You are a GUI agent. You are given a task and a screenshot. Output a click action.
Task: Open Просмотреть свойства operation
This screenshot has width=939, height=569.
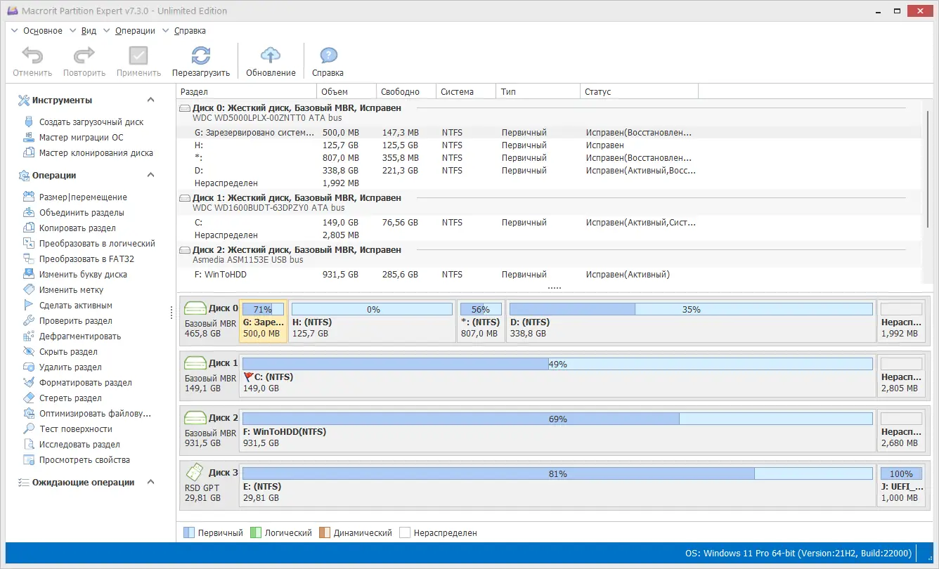(x=84, y=460)
